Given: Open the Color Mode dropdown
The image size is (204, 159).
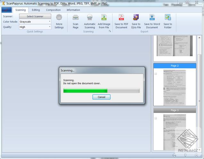Looking at the screenshot, I should (35, 22).
